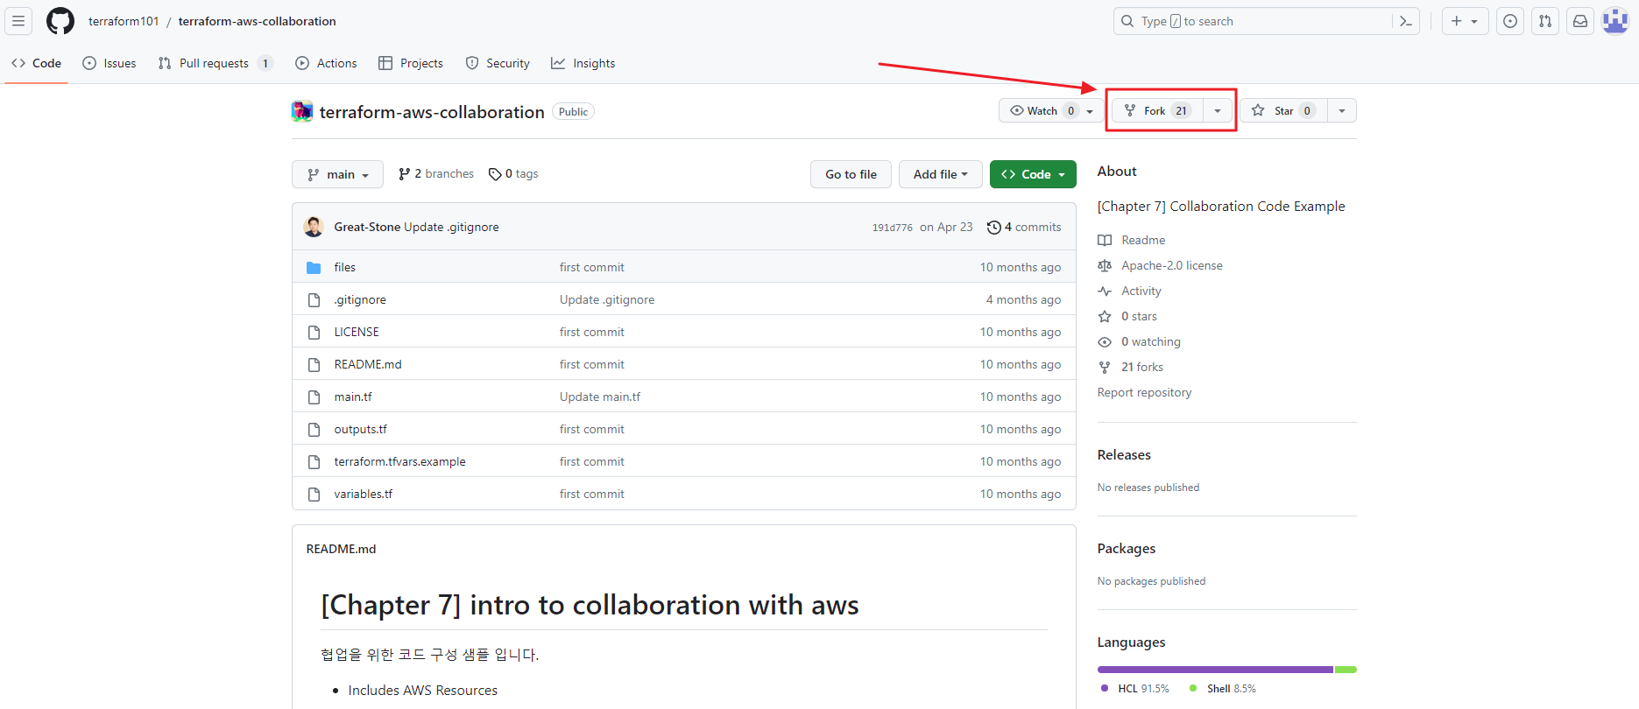Open the variables.tf file
The image size is (1639, 709).
(363, 494)
